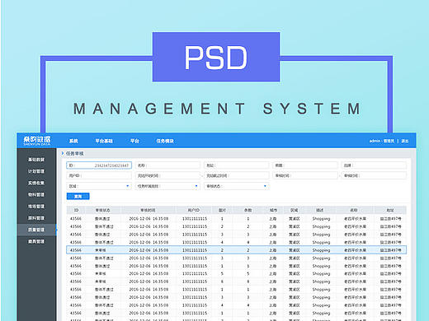Click the 退出 logout link
Viewport: 429px width, 321px height.
coord(405,141)
